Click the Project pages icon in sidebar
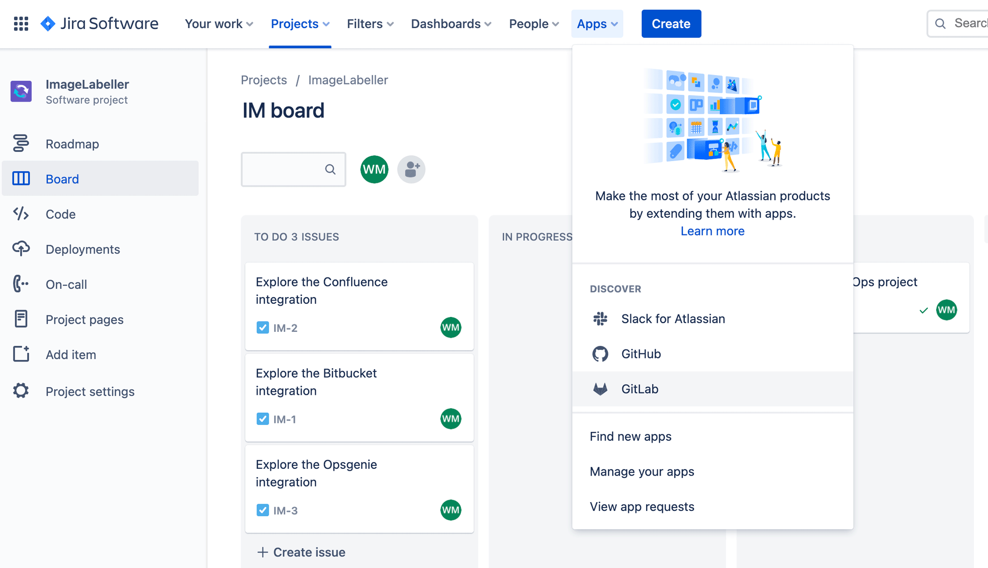 tap(21, 319)
